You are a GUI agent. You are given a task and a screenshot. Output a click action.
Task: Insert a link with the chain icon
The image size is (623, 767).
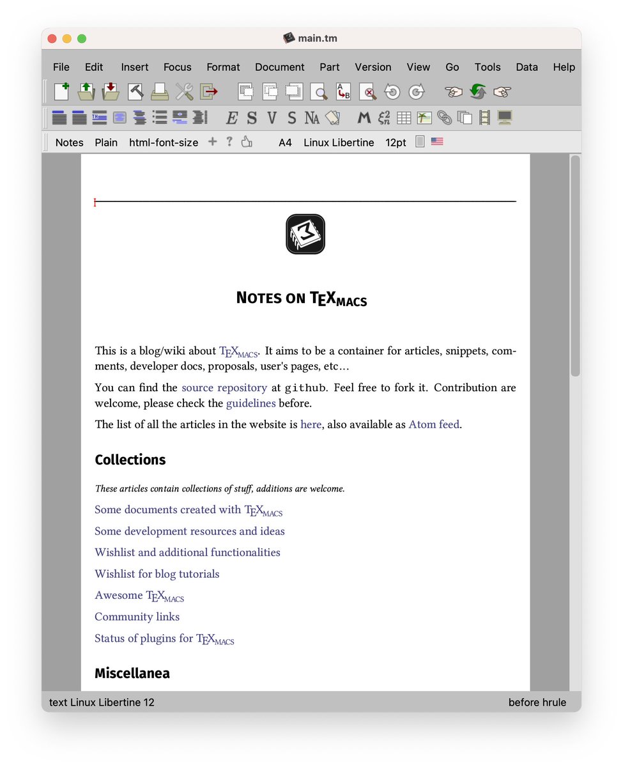(x=444, y=118)
